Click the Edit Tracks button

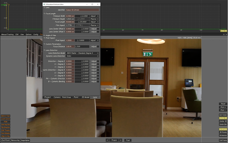(x=6, y=130)
